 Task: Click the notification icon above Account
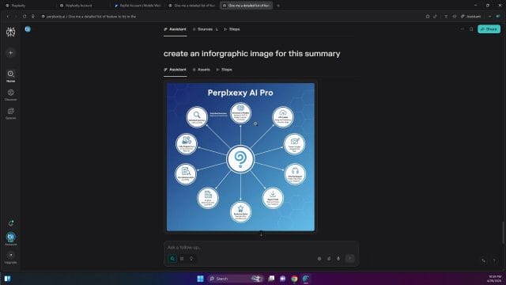point(10,223)
